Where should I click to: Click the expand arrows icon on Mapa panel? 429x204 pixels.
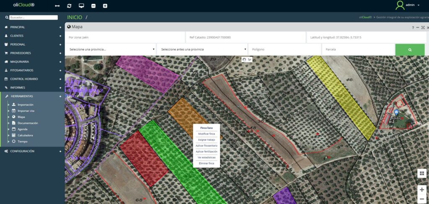pyautogui.click(x=423, y=28)
